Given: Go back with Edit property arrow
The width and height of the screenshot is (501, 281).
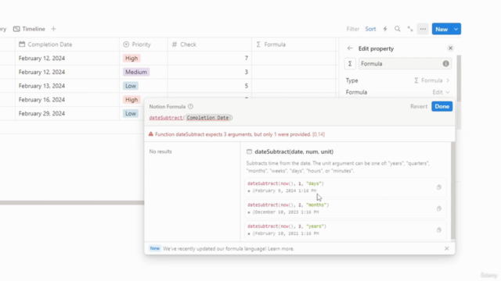Looking at the screenshot, I should tap(350, 48).
